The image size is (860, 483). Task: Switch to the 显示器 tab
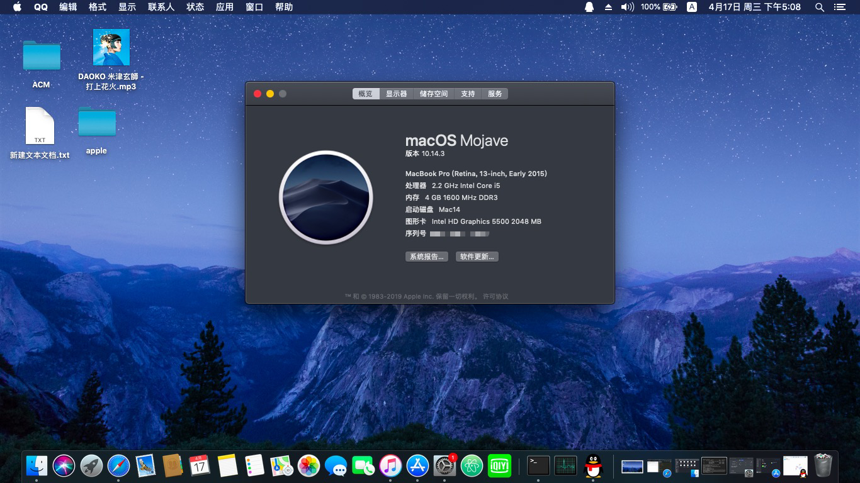click(x=397, y=94)
